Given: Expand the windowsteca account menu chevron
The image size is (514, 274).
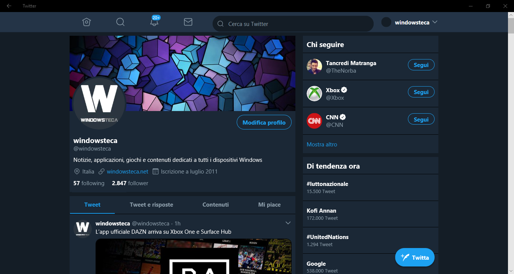Looking at the screenshot, I should 435,22.
